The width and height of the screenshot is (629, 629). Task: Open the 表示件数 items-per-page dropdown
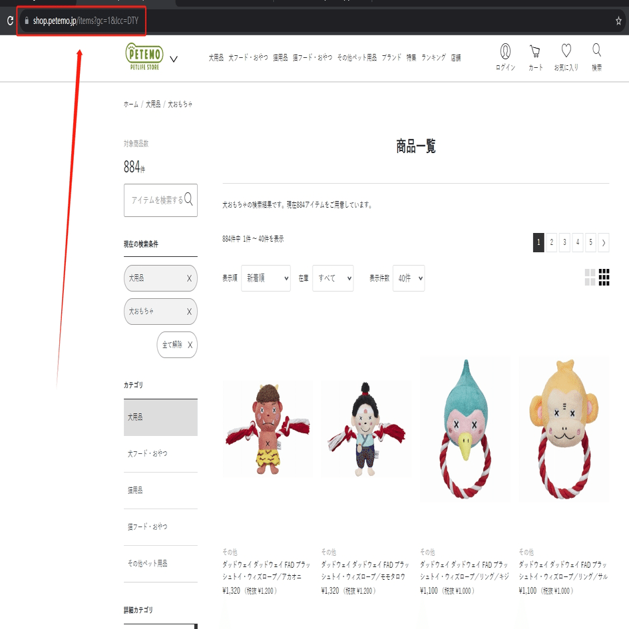(409, 278)
